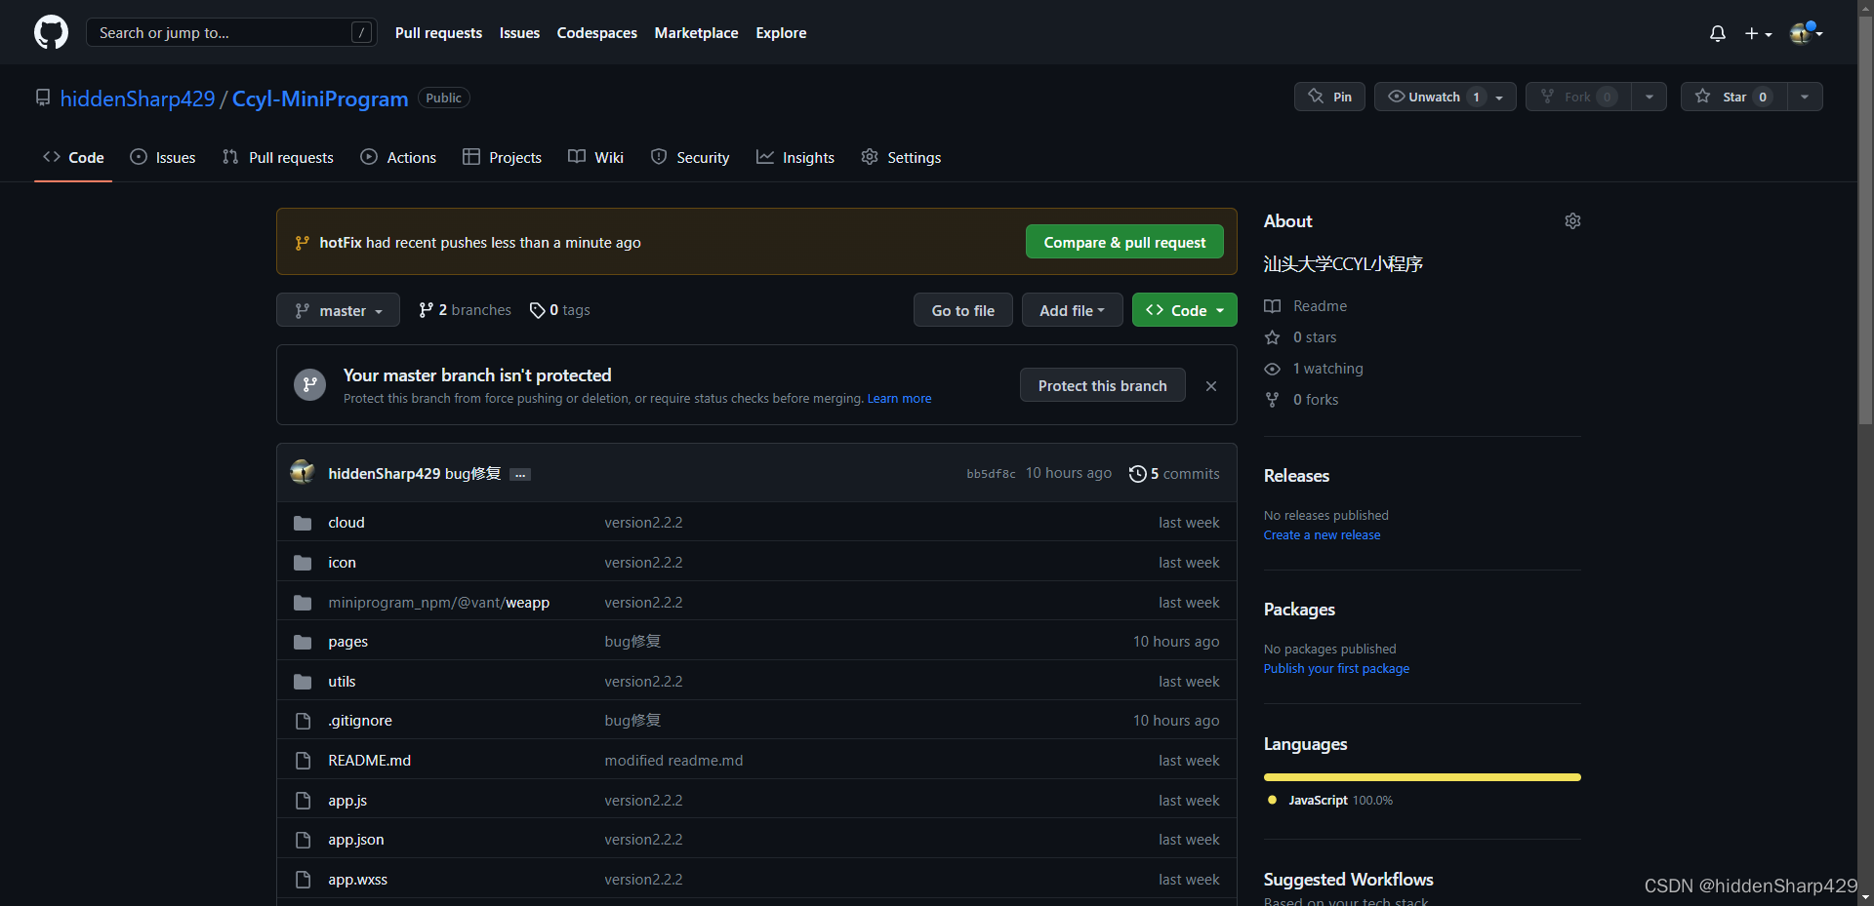Open Explore in top navigation
Image resolution: width=1874 pixels, height=906 pixels.
click(x=781, y=33)
